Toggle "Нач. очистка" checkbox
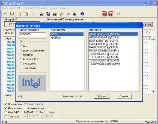 (x=6, y=104)
